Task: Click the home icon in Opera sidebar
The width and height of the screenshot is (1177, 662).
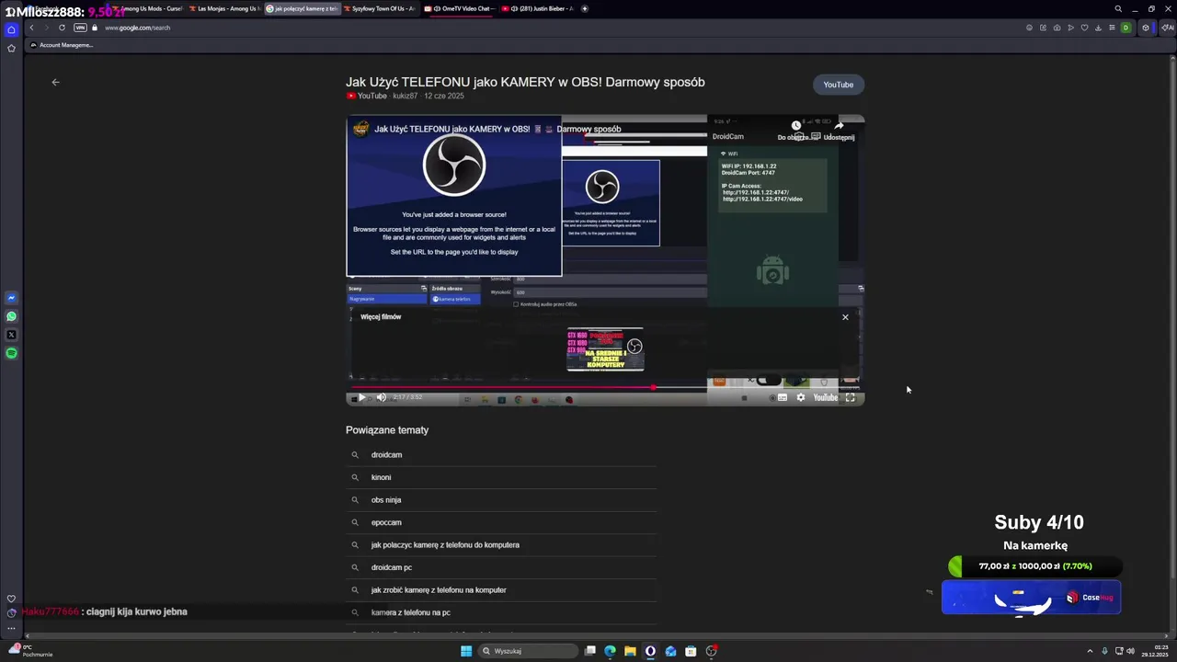Action: (x=11, y=29)
